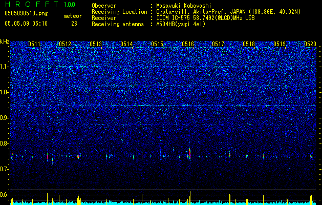Click the A504HB(yagi 4el) antenna text

[181, 24]
